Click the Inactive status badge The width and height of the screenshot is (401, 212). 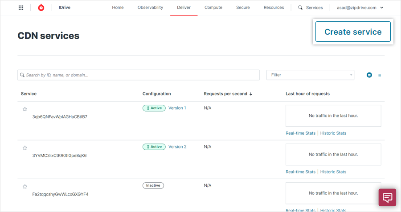point(153,185)
